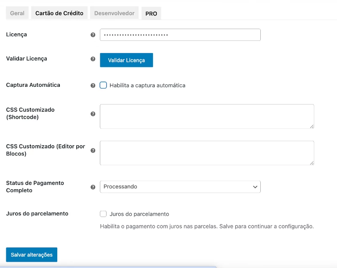This screenshot has width=337, height=268.
Task: Focus the masked Licença input field
Action: pos(180,35)
